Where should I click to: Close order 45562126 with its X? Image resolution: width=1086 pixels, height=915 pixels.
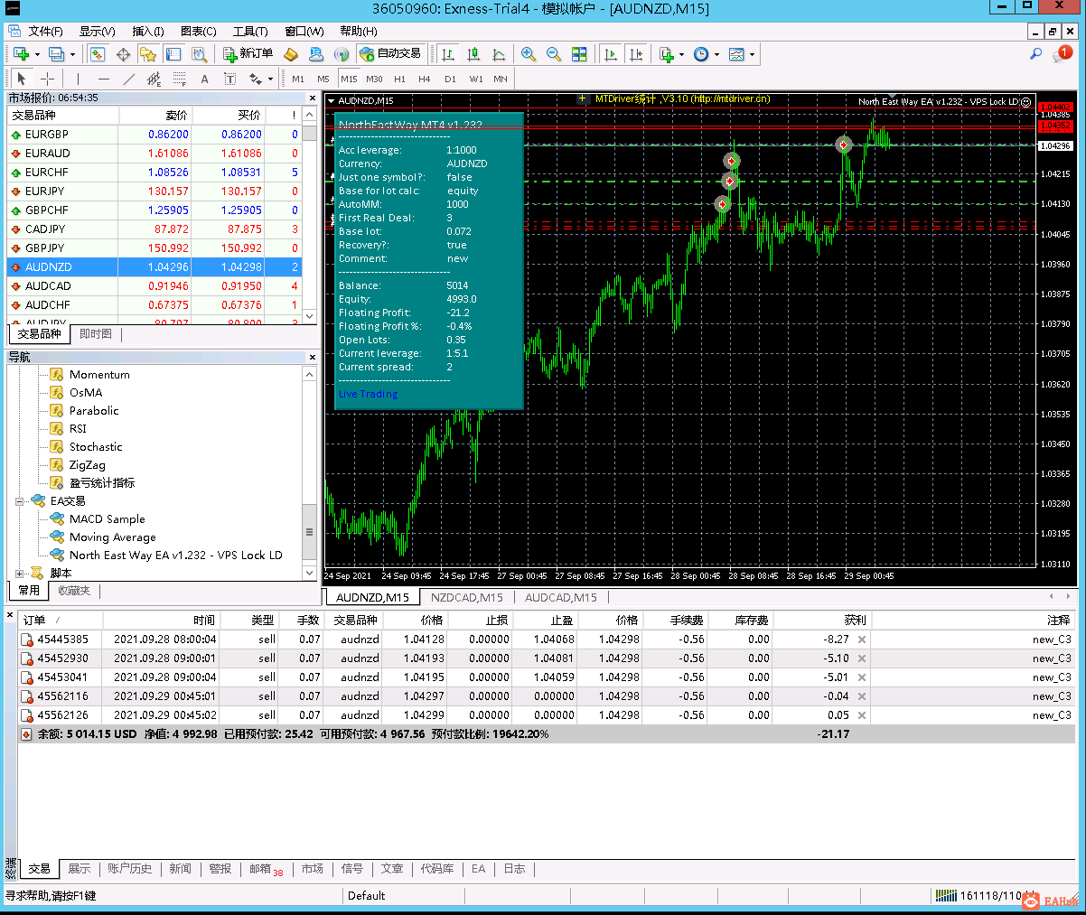click(862, 715)
